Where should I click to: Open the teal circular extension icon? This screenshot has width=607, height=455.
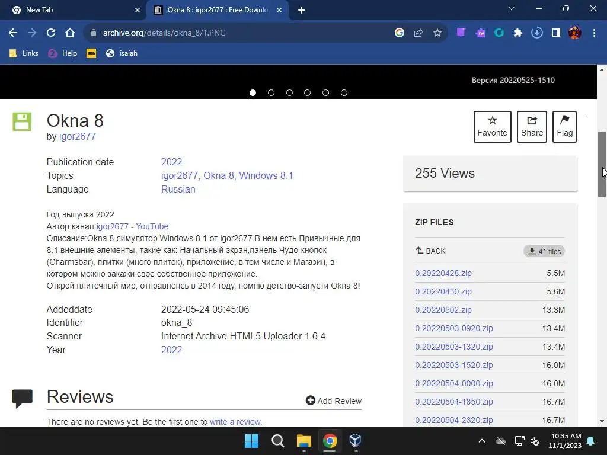tap(499, 33)
